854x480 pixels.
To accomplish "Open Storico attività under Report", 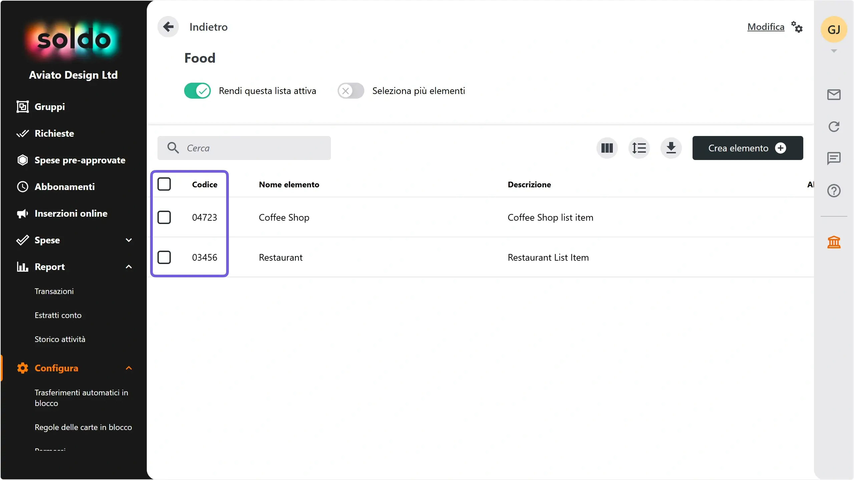I will [x=60, y=339].
